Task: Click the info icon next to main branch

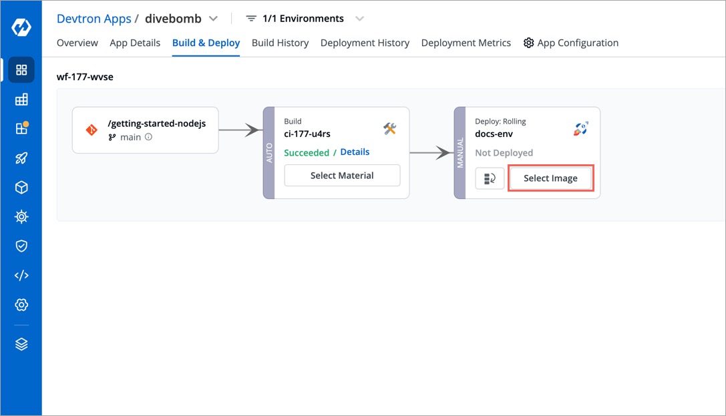Action: point(148,137)
